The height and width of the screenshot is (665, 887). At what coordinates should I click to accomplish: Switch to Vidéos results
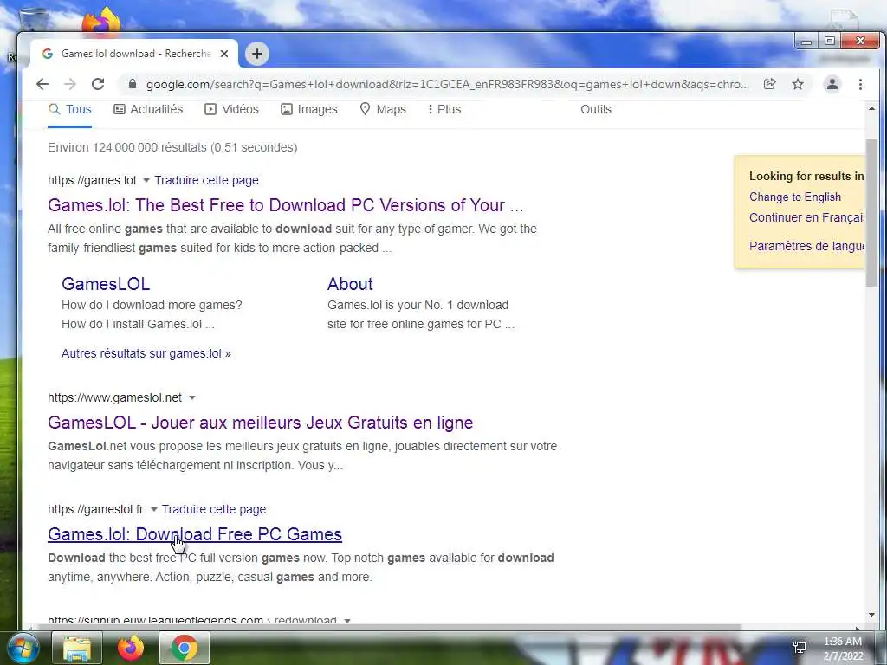pos(231,110)
